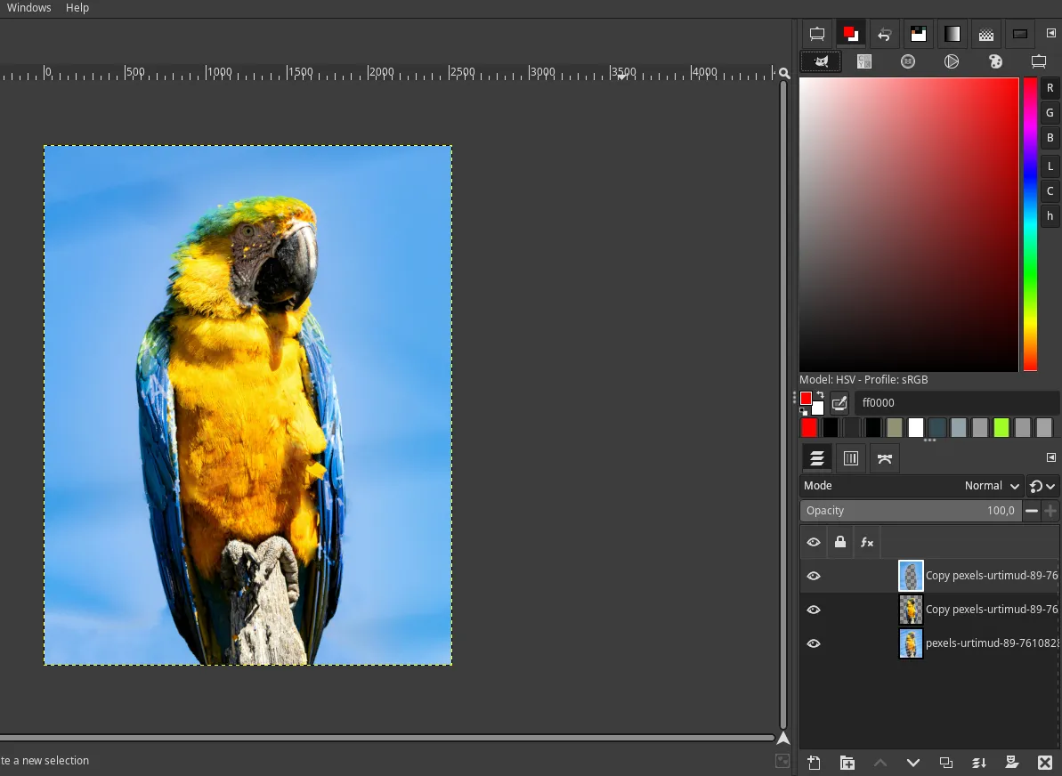Screen dimensions: 1062x776
Task: Create a new layer group
Action: [x=847, y=763]
